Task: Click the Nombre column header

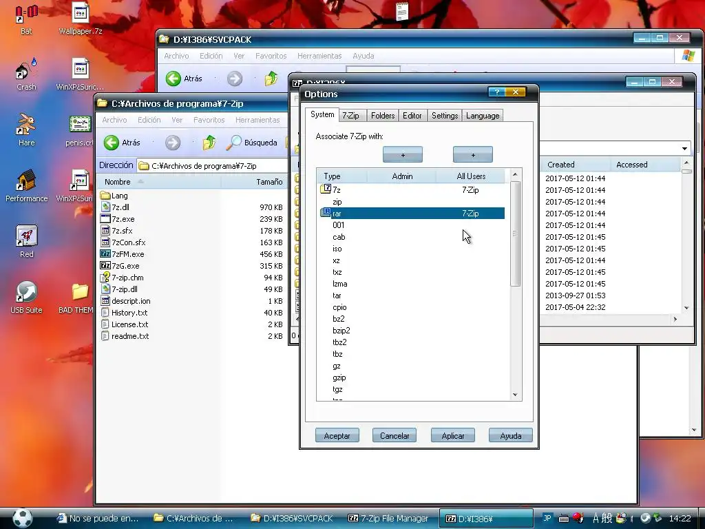Action: point(159,182)
